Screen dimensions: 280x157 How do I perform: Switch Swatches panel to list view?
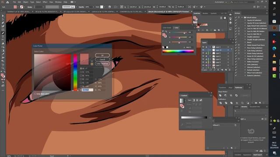point(221,18)
